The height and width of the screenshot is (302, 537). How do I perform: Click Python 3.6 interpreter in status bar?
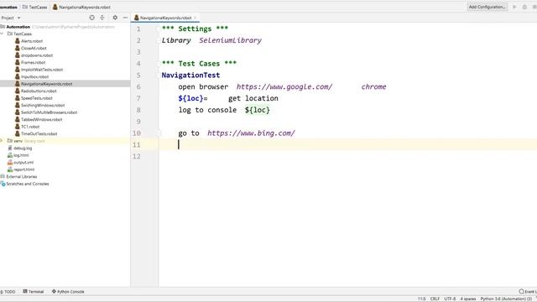[506, 299]
